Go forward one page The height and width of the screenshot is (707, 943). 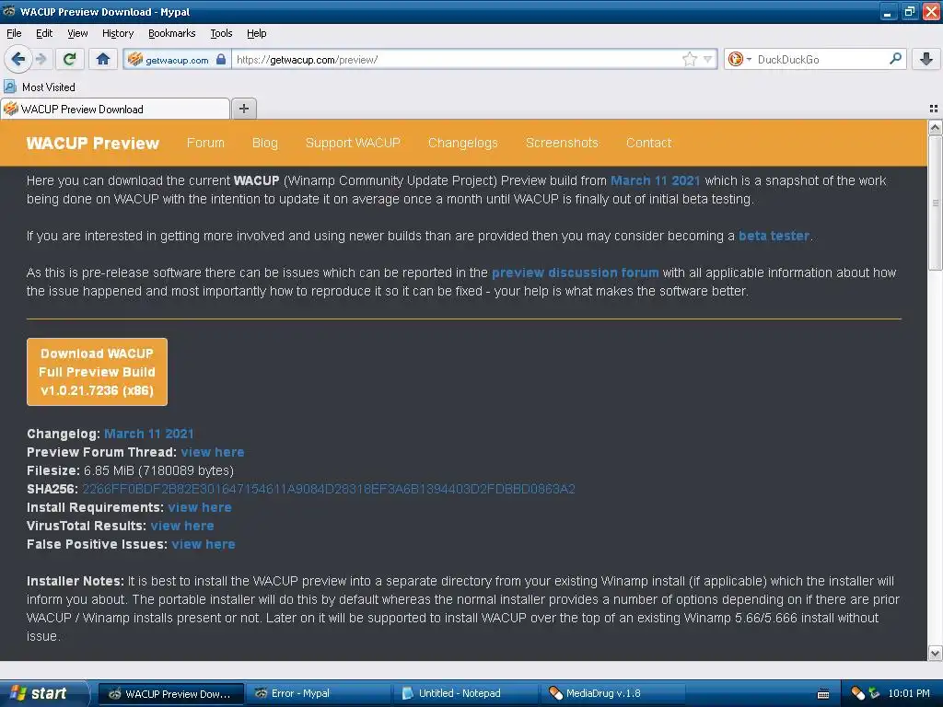[41, 59]
